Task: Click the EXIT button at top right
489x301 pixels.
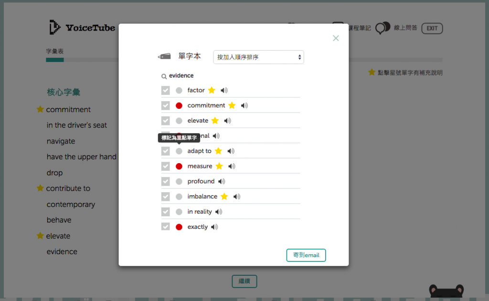Action: (x=432, y=28)
